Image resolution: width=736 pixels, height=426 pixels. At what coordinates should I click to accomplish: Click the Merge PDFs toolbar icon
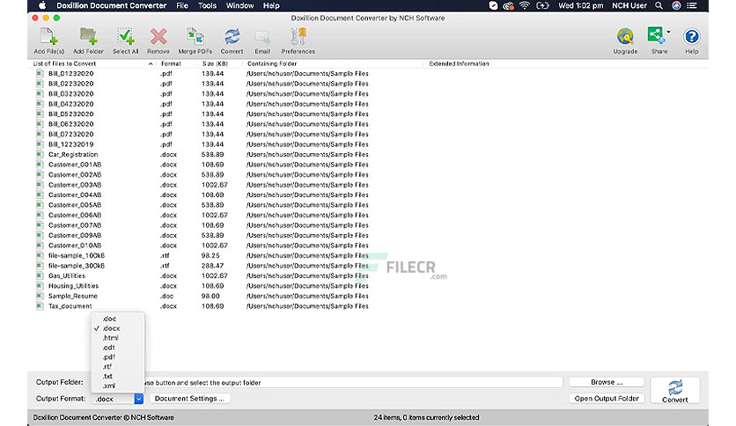pyautogui.click(x=195, y=40)
